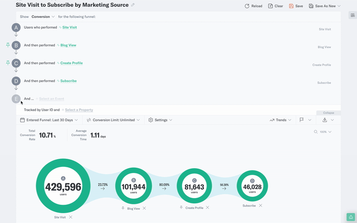Select the 46,028 users Subscribe circle
Screen dimensions: 357x223
pos(252,186)
